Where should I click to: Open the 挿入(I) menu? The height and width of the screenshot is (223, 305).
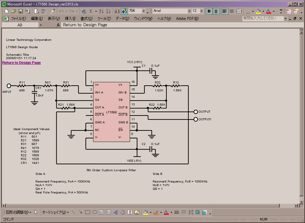point(70,19)
